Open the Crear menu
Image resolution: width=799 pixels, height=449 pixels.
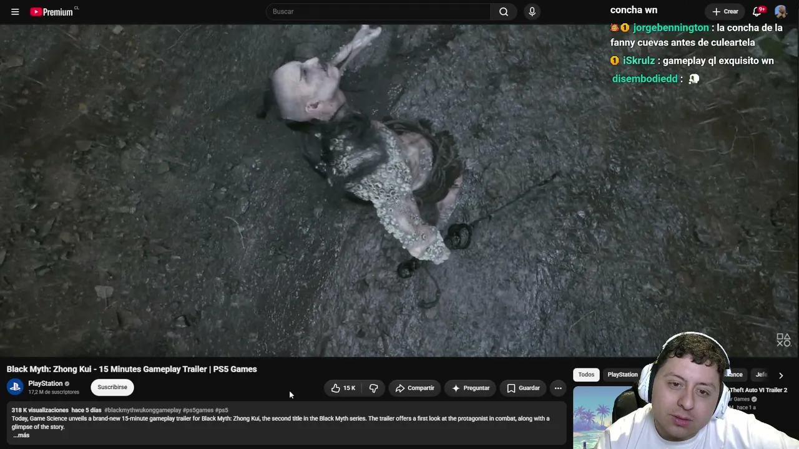[x=725, y=11]
